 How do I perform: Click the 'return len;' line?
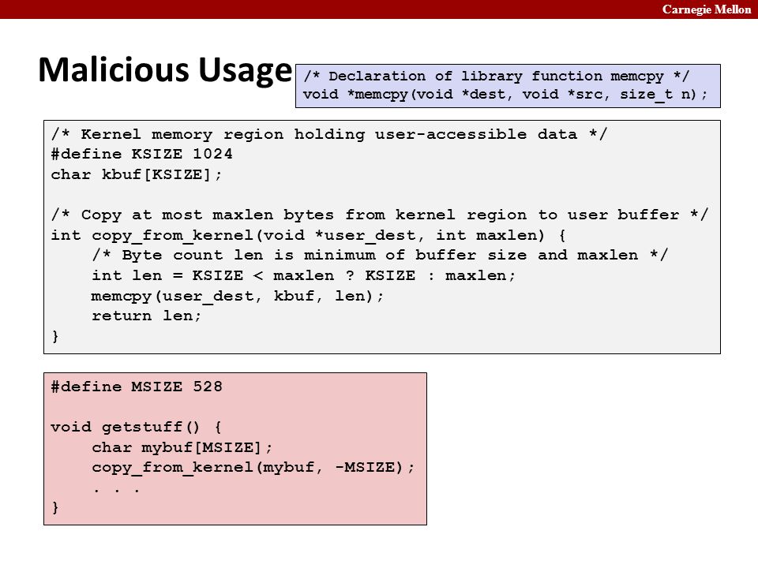coord(147,316)
